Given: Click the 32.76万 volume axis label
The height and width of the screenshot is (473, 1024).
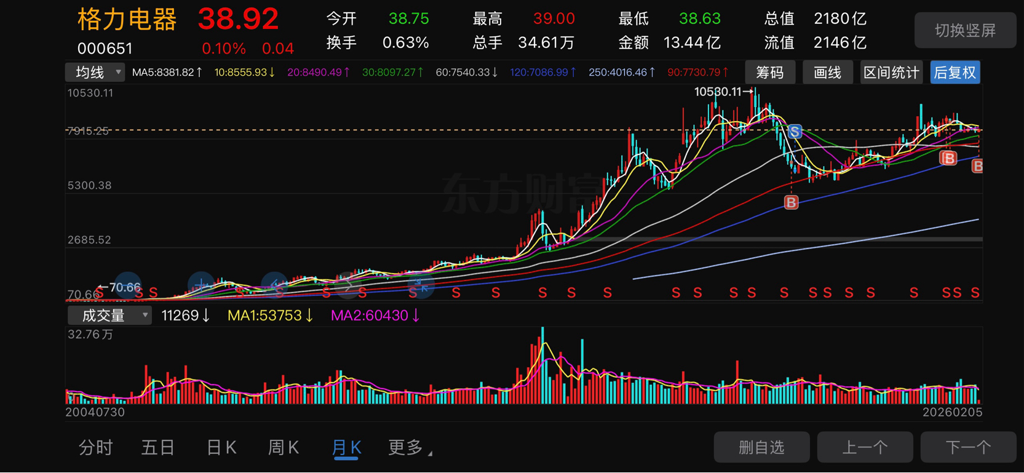Looking at the screenshot, I should [90, 335].
